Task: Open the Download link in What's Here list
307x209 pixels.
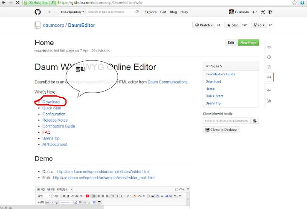Action: [51, 102]
